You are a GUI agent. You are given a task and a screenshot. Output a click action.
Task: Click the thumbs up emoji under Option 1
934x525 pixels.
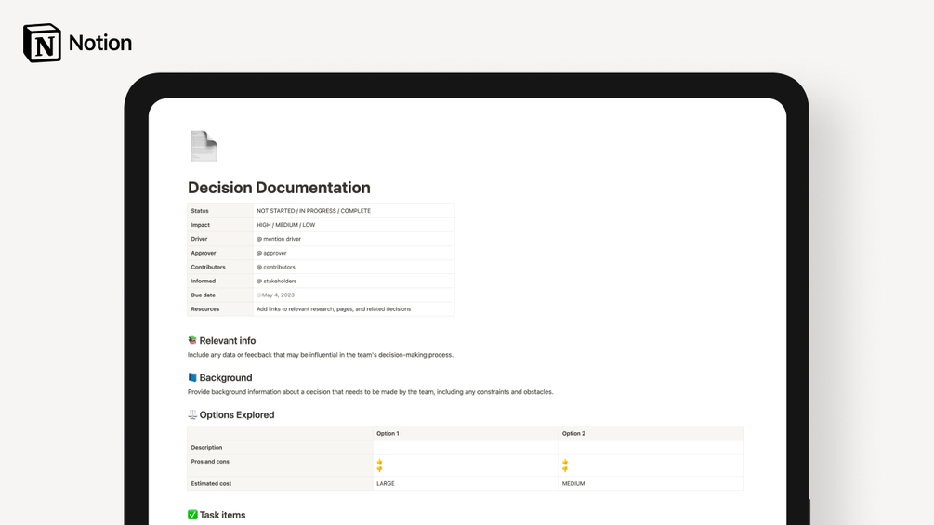(379, 462)
